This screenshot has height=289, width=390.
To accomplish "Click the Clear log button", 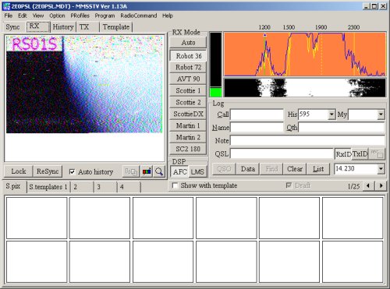I will [x=295, y=169].
